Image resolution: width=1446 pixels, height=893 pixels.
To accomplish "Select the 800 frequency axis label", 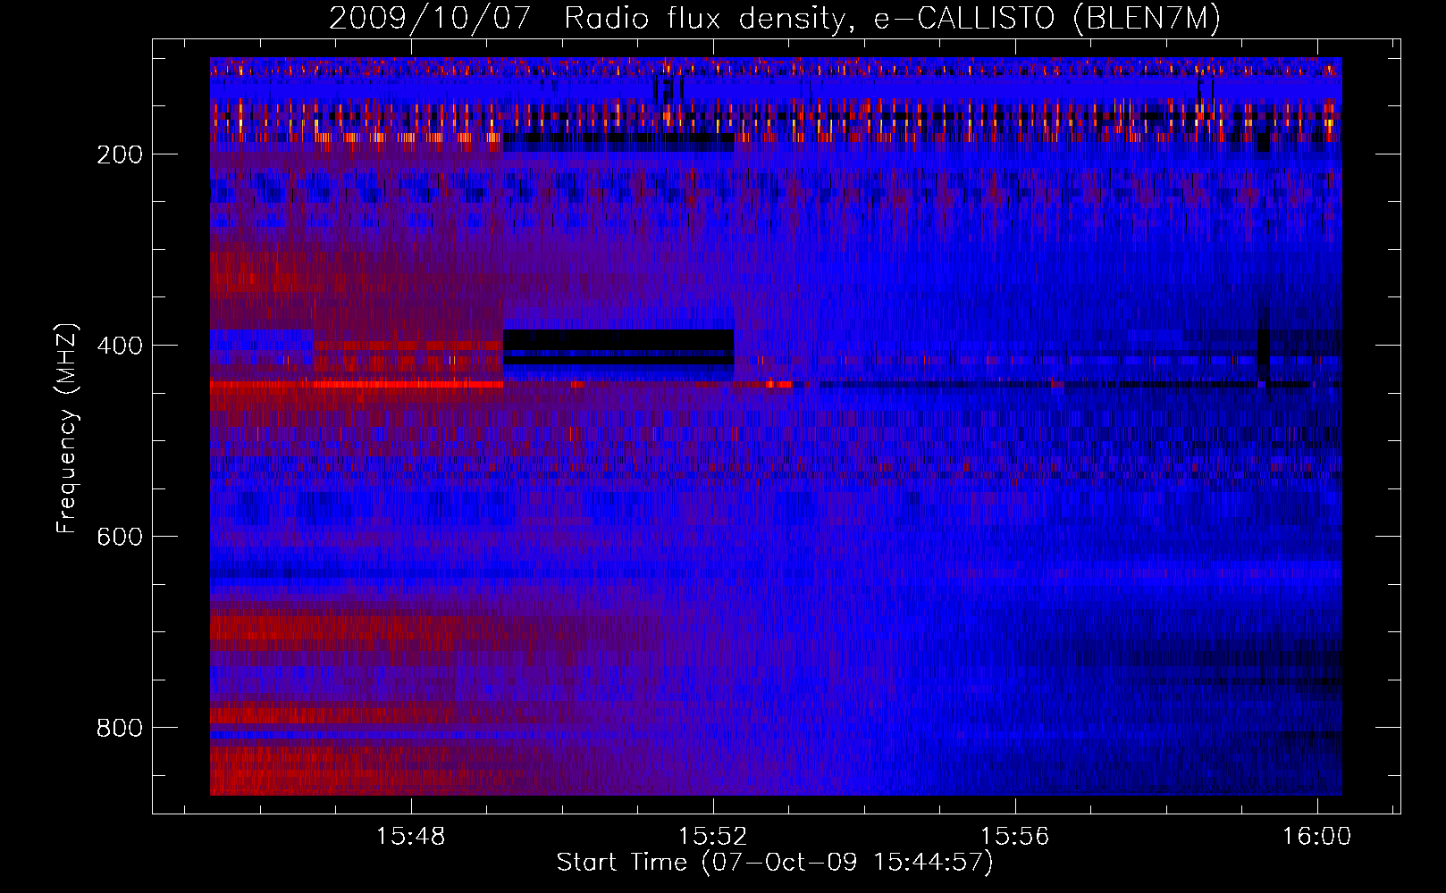I will (120, 728).
